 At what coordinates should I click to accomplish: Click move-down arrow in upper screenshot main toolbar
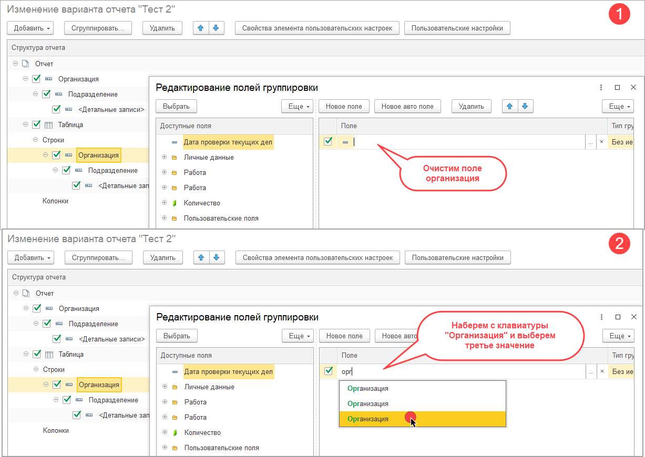[217, 28]
